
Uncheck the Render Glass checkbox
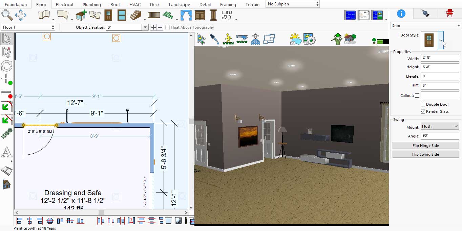[x=423, y=111]
